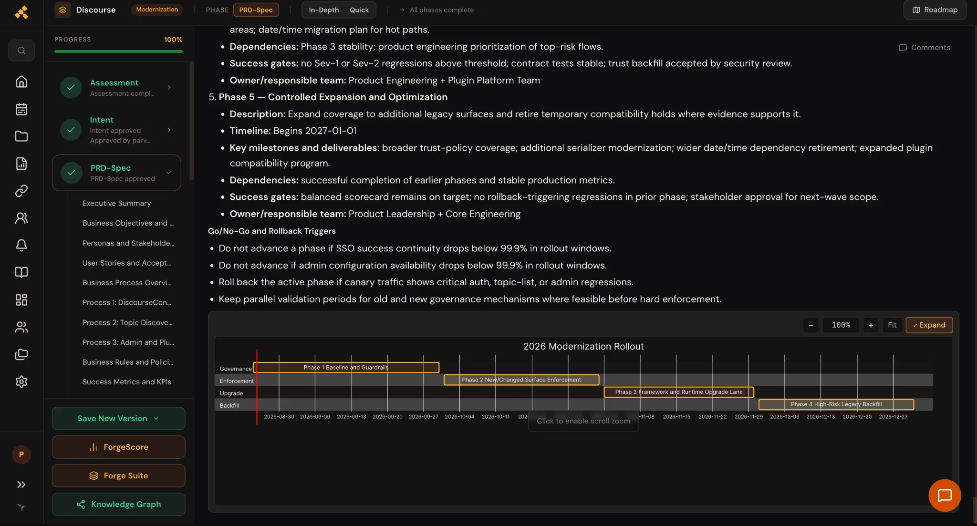The width and height of the screenshot is (977, 526).
Task: Open Forge Suite
Action: click(118, 475)
